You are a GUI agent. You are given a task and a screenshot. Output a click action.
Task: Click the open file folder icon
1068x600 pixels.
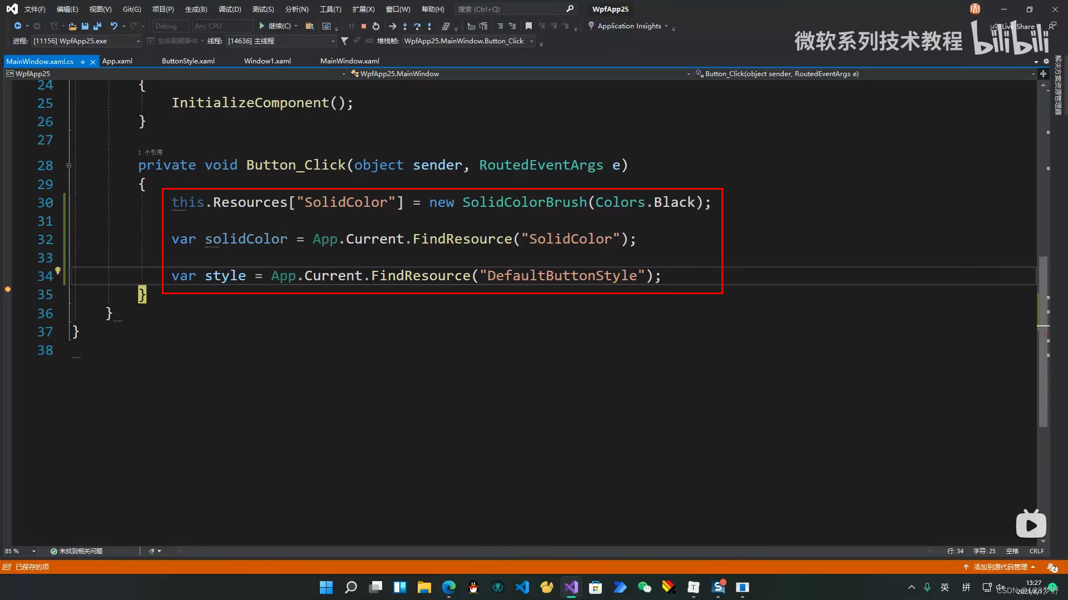(72, 26)
